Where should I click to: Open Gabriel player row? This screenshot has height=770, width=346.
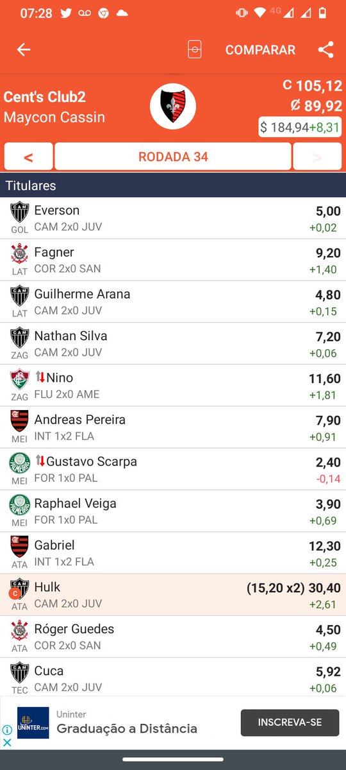tap(173, 553)
